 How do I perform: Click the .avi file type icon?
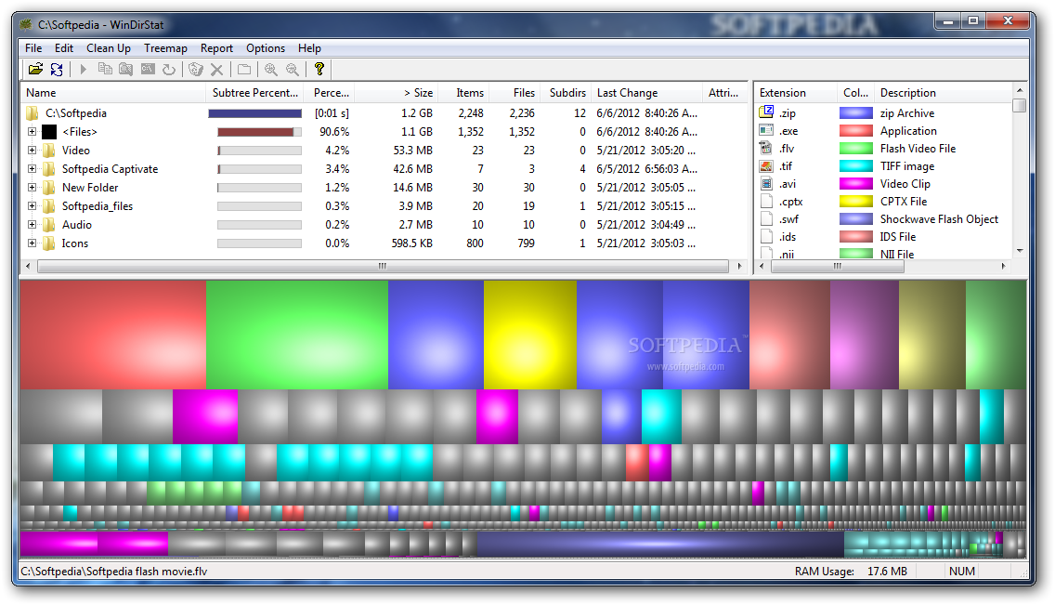[x=766, y=183]
